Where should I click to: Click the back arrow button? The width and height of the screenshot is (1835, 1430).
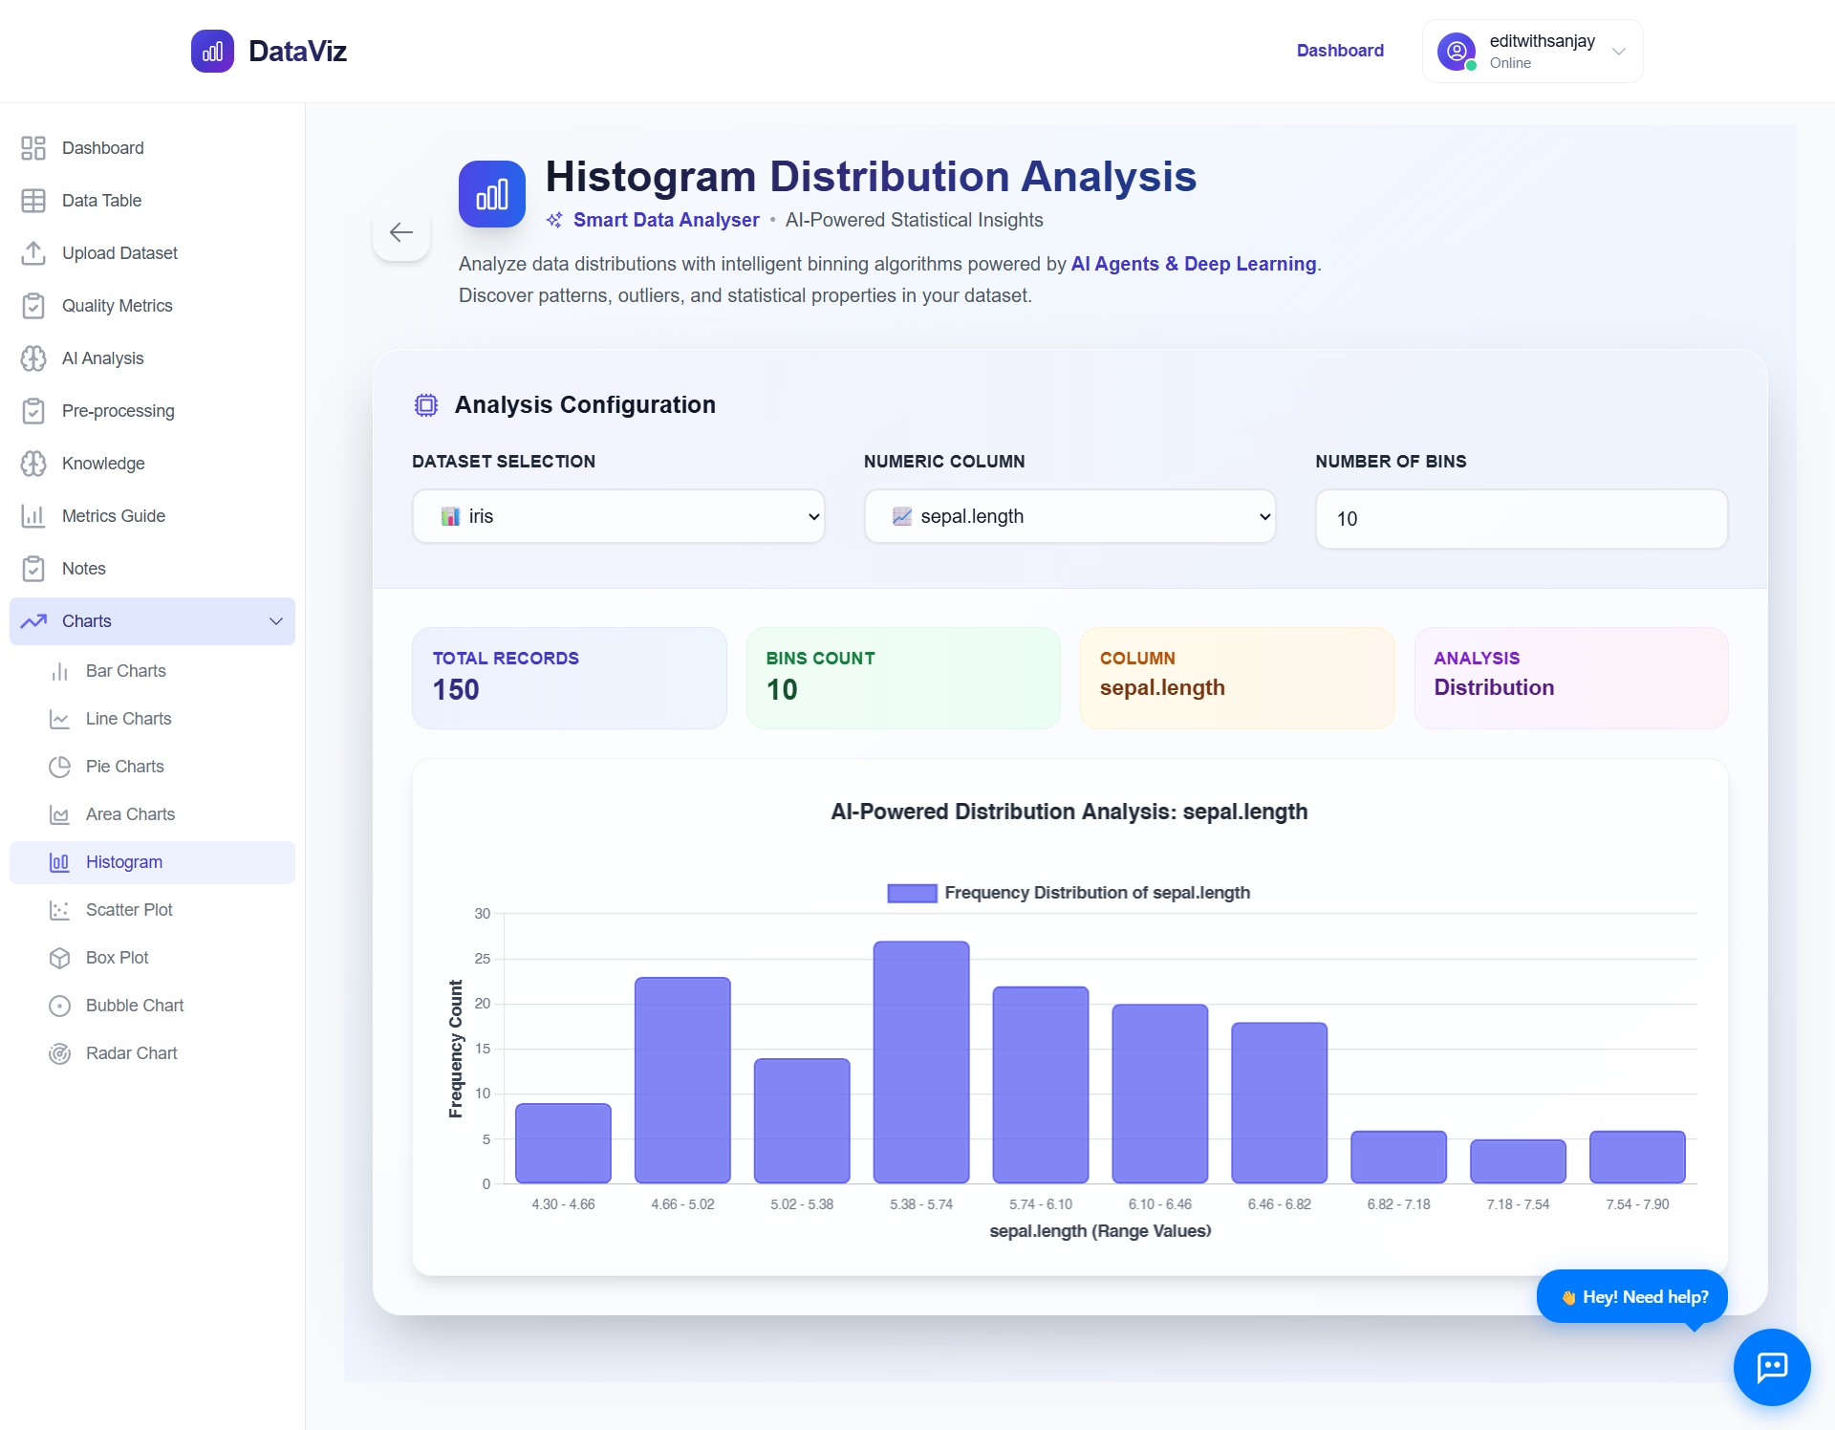click(401, 232)
